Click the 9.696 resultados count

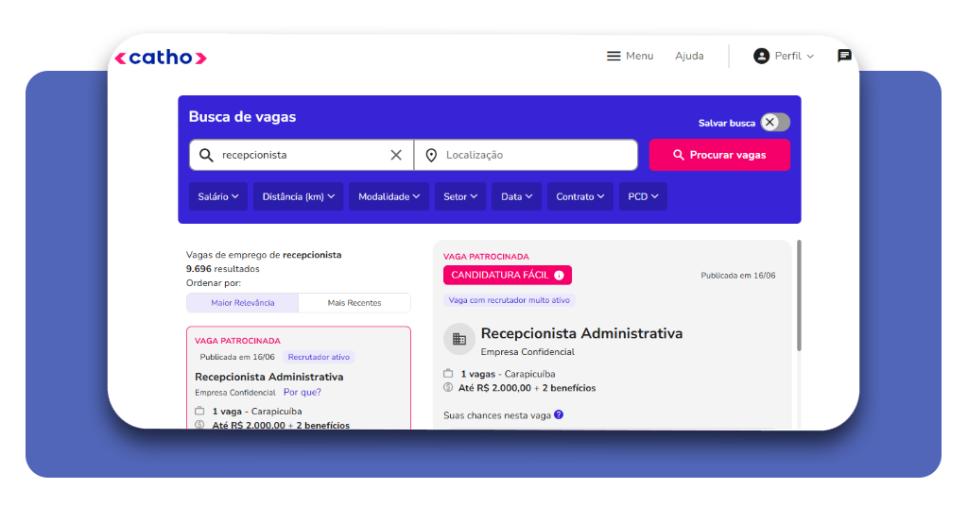click(x=223, y=269)
